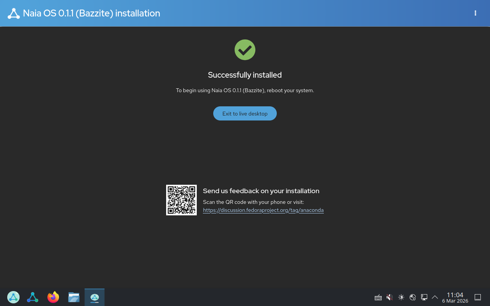Open the application launcher in taskbar
The width and height of the screenshot is (490, 306).
point(13,297)
